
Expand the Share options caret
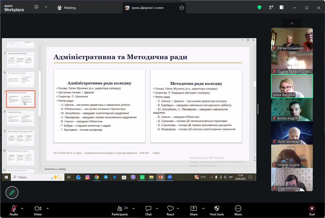[203, 208]
